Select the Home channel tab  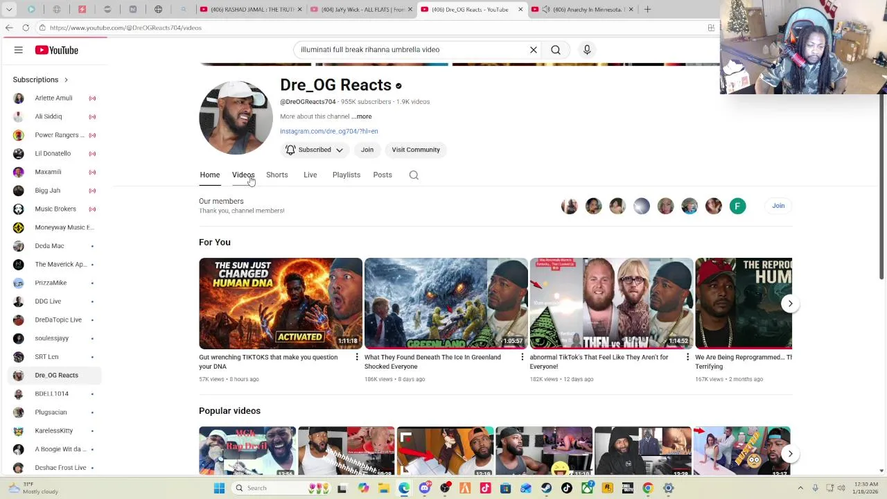click(210, 175)
